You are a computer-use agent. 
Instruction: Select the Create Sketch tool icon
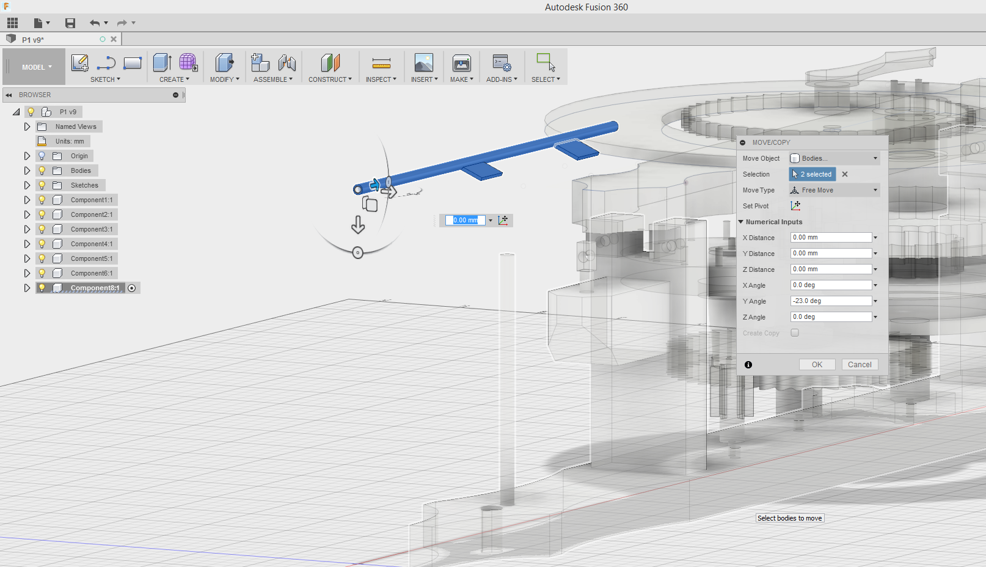[x=80, y=62]
